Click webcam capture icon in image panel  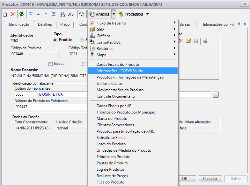point(205,41)
